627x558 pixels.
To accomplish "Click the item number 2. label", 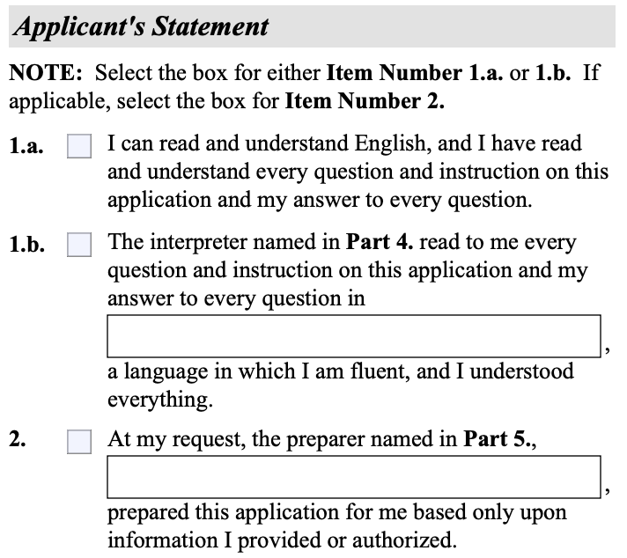I will [x=18, y=440].
